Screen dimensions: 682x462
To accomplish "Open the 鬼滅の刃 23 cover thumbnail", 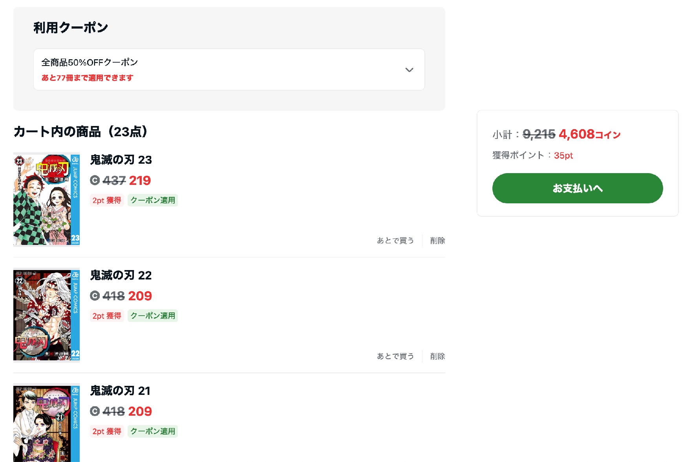I will tap(46, 199).
